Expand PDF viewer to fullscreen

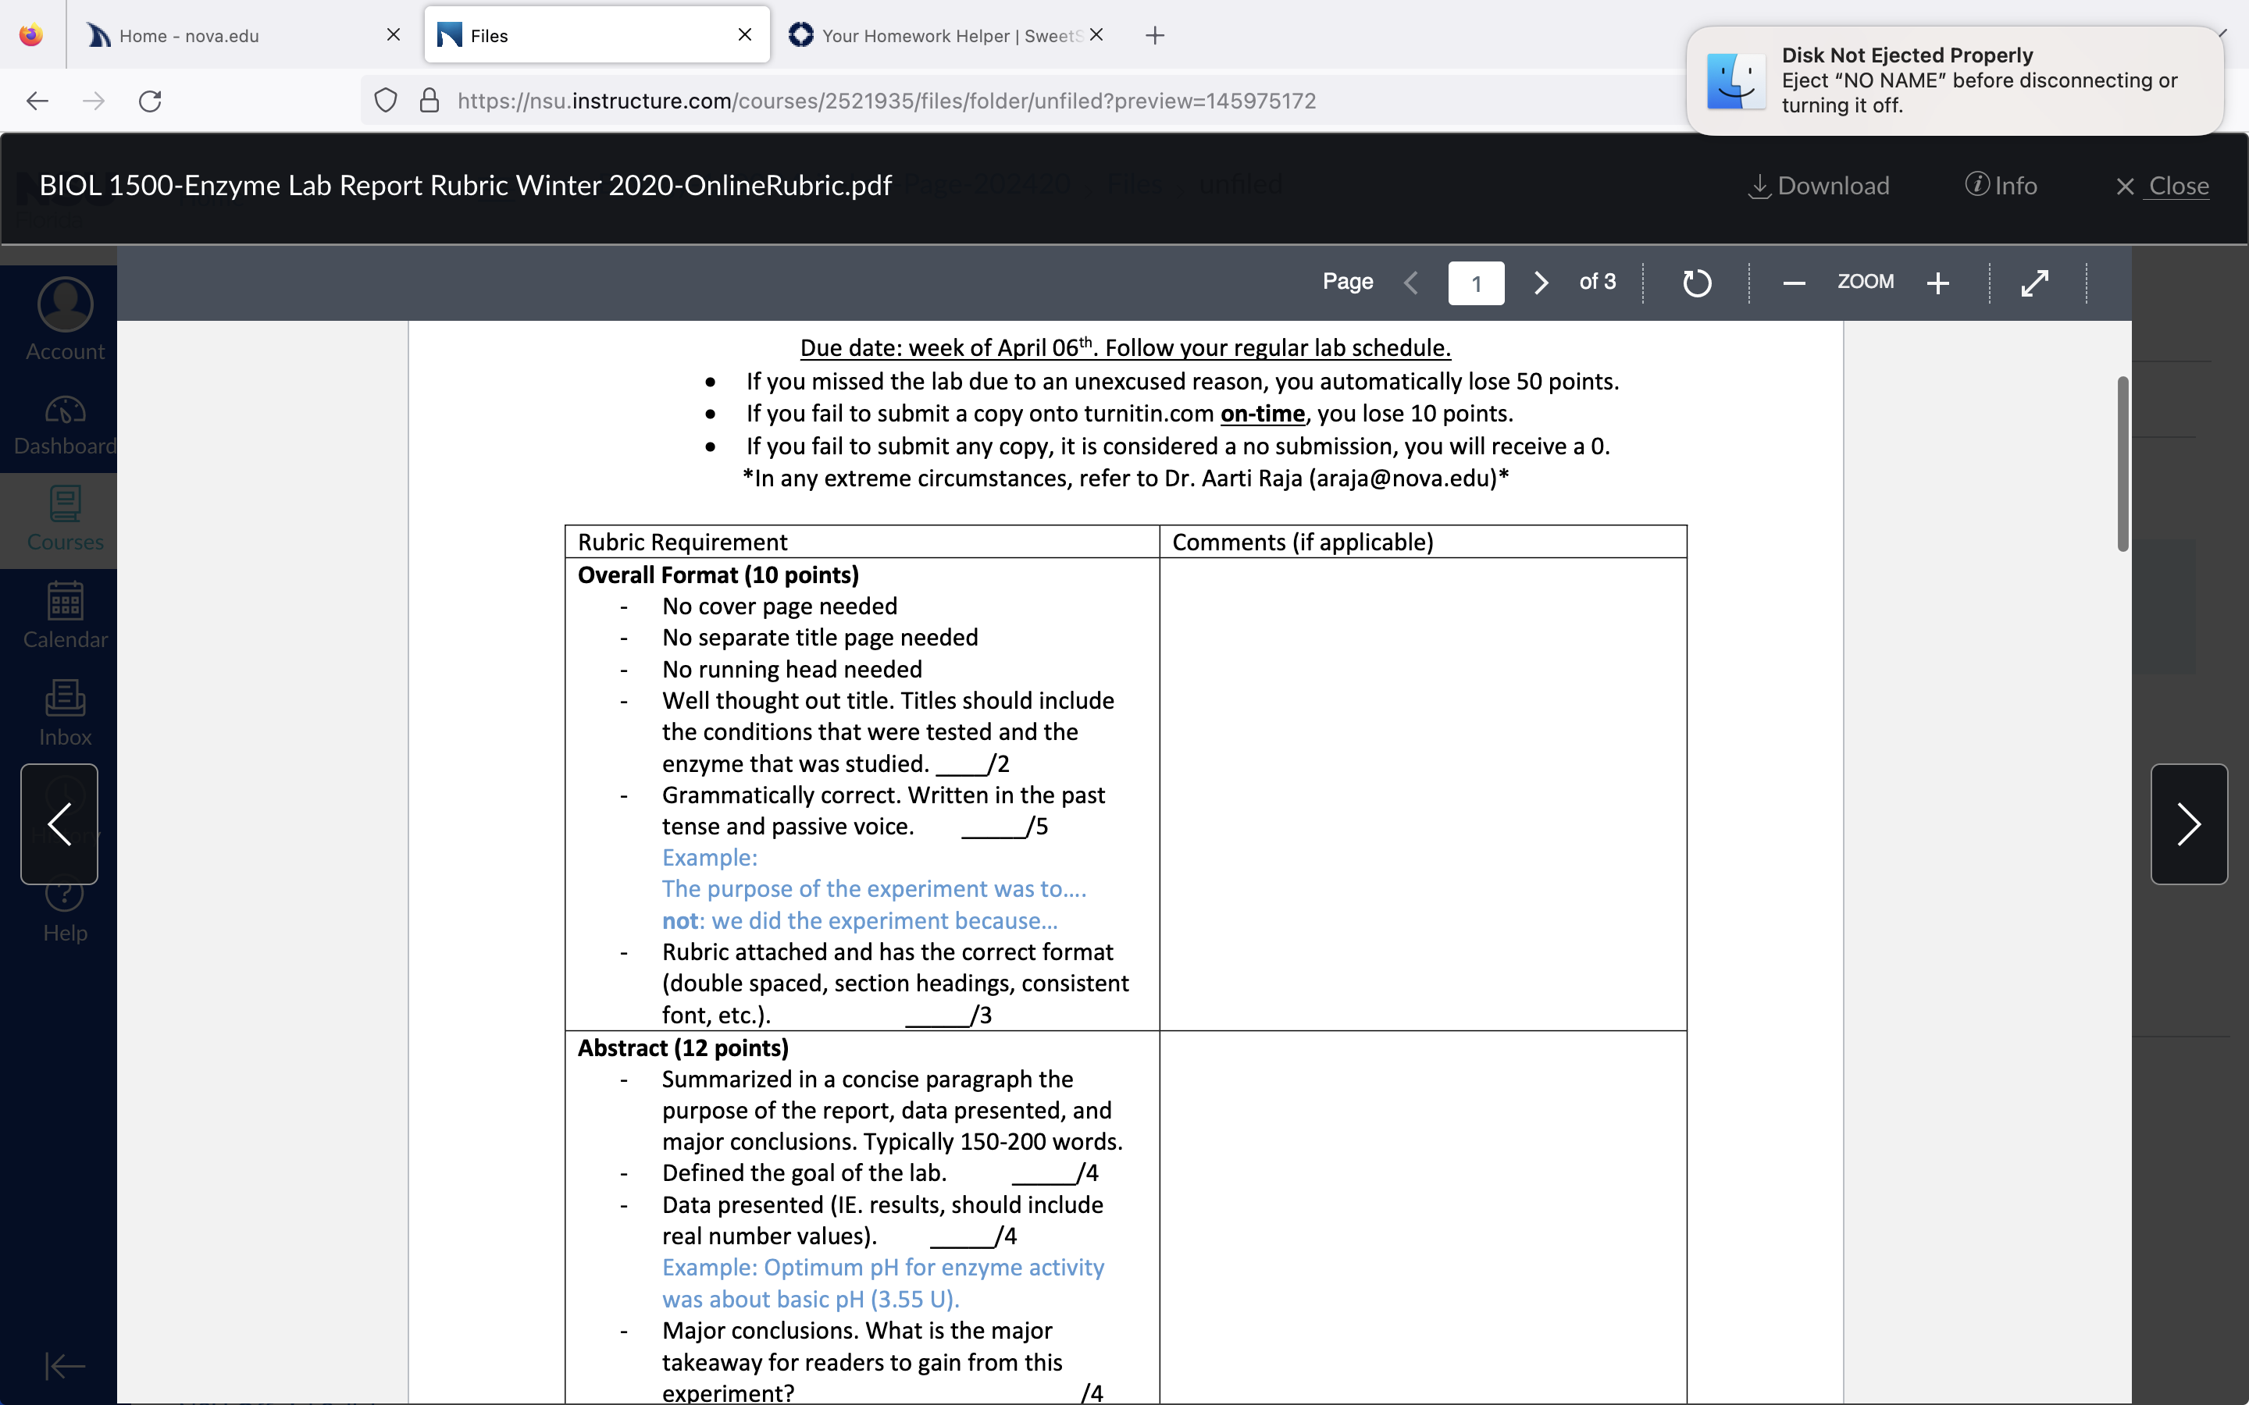(2035, 283)
